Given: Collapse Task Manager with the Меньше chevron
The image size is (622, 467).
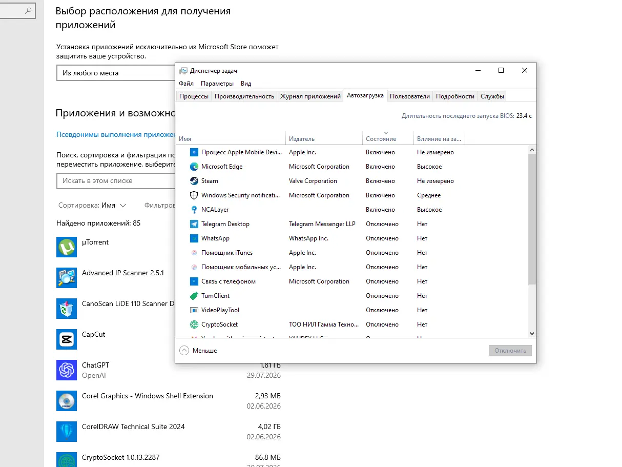Looking at the screenshot, I should [x=184, y=351].
